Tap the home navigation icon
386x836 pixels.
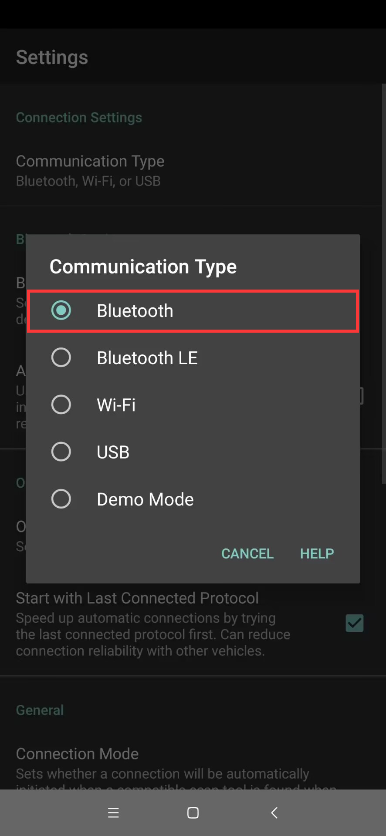193,812
